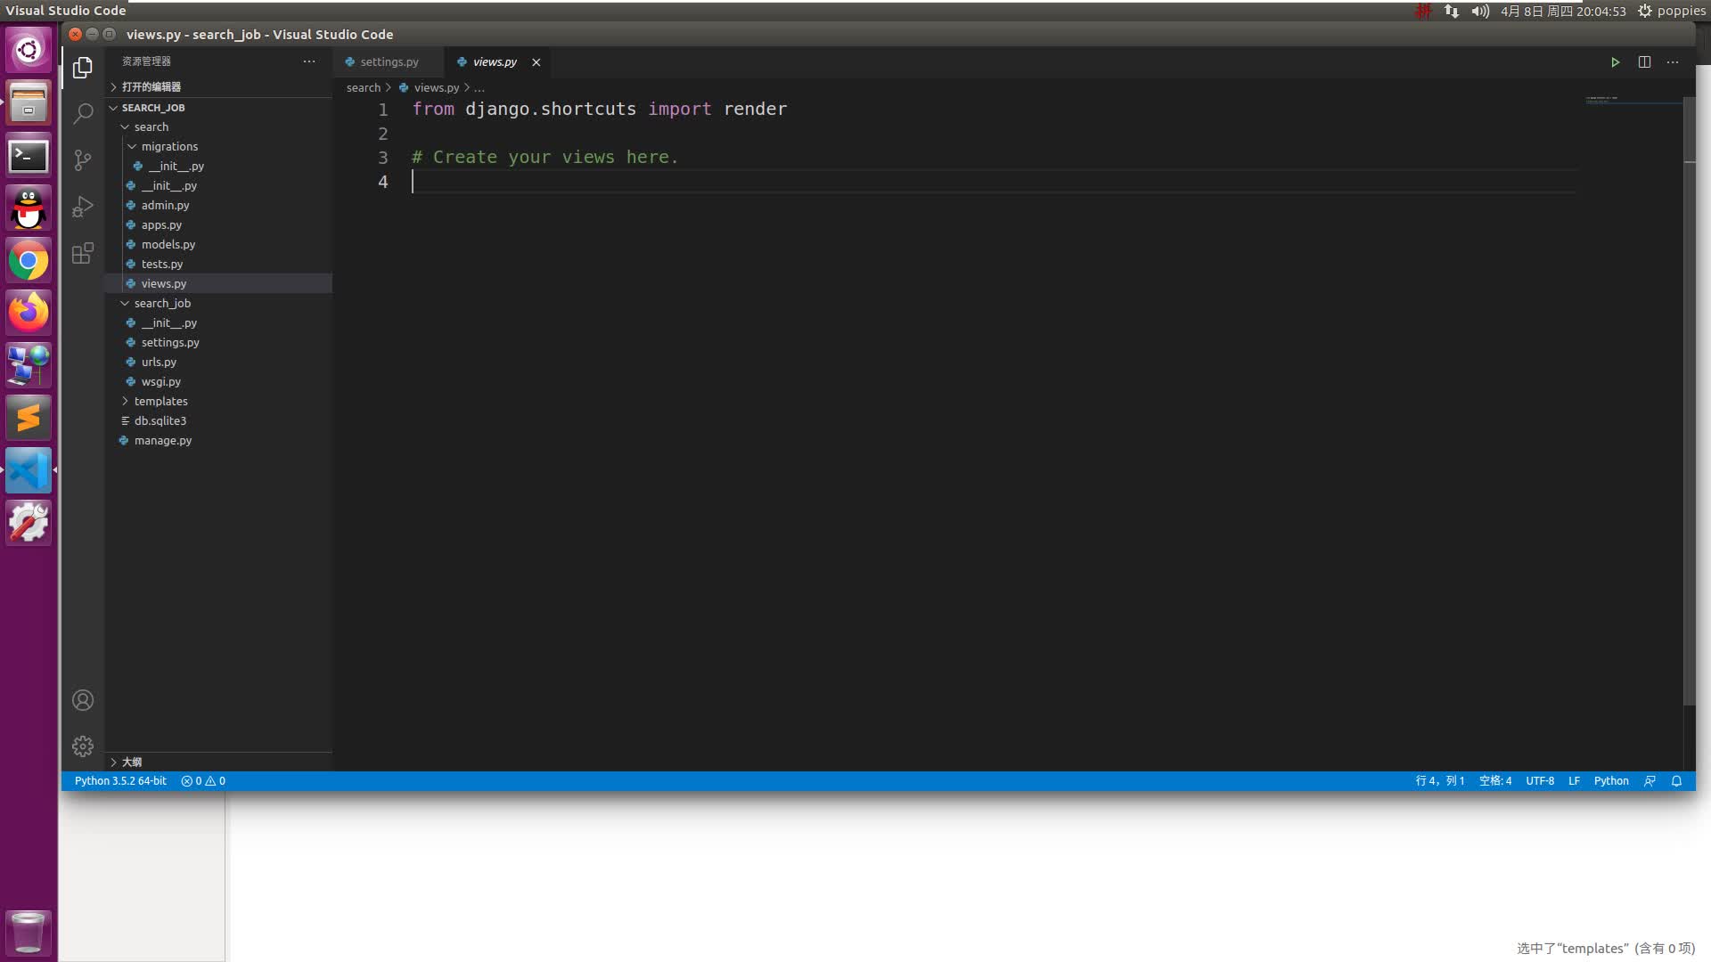The image size is (1711, 962).
Task: Open the Accounts menu icon
Action: click(x=83, y=701)
